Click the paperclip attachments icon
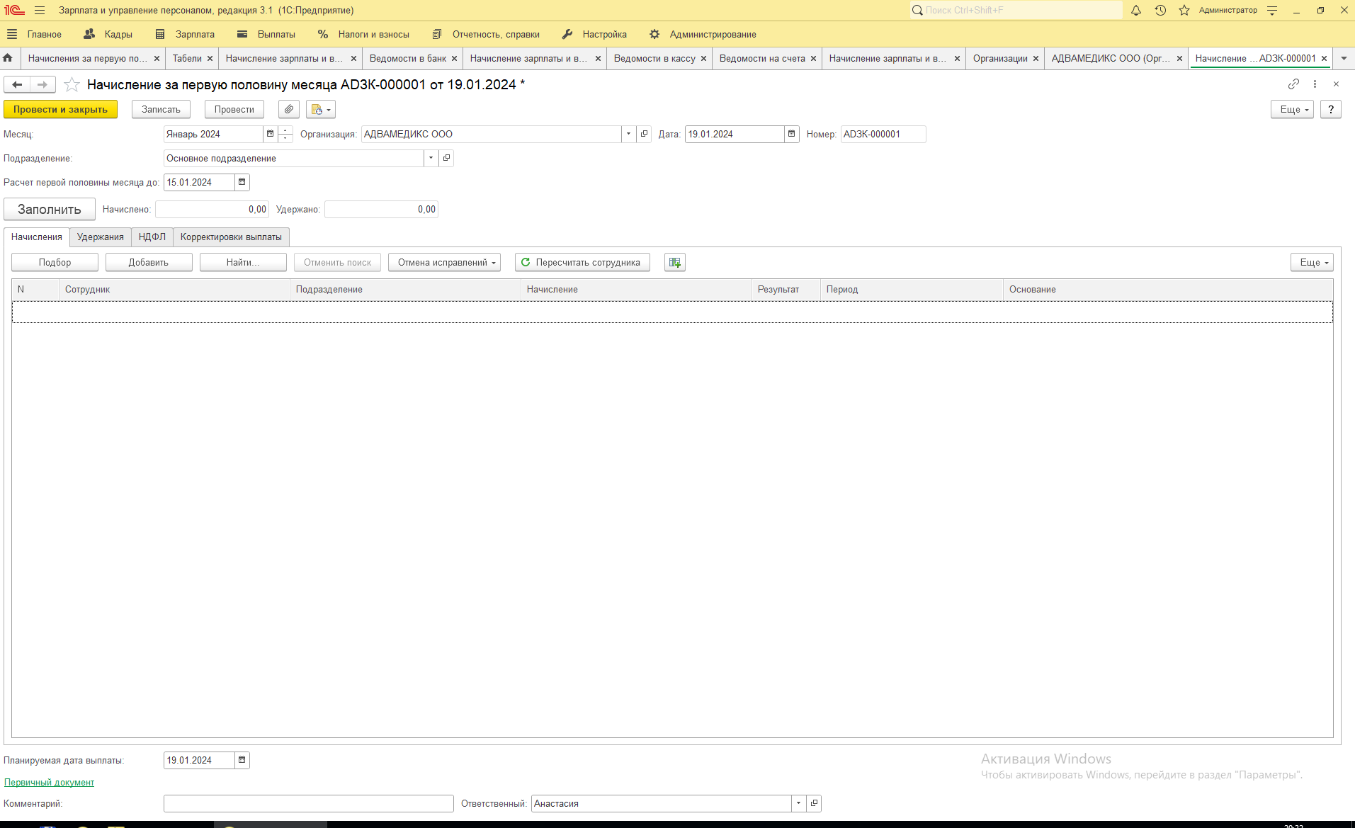Screen dimensions: 1355x828 click(289, 110)
